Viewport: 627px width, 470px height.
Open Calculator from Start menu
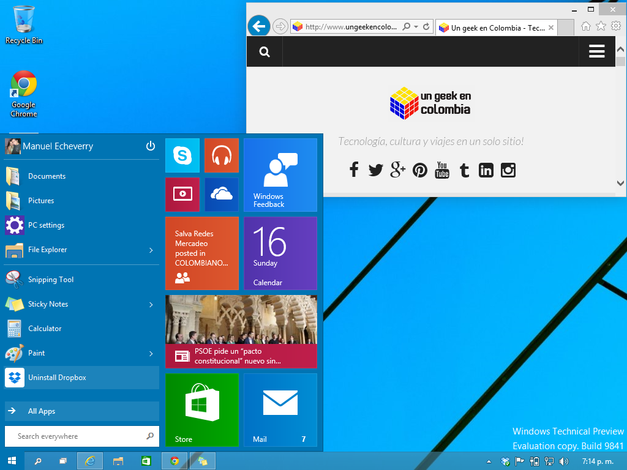pyautogui.click(x=81, y=329)
